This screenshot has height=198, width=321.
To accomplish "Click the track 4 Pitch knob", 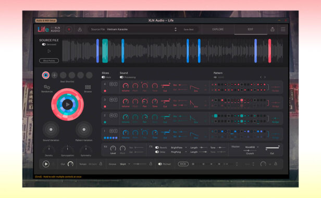I will tap(135, 86).
